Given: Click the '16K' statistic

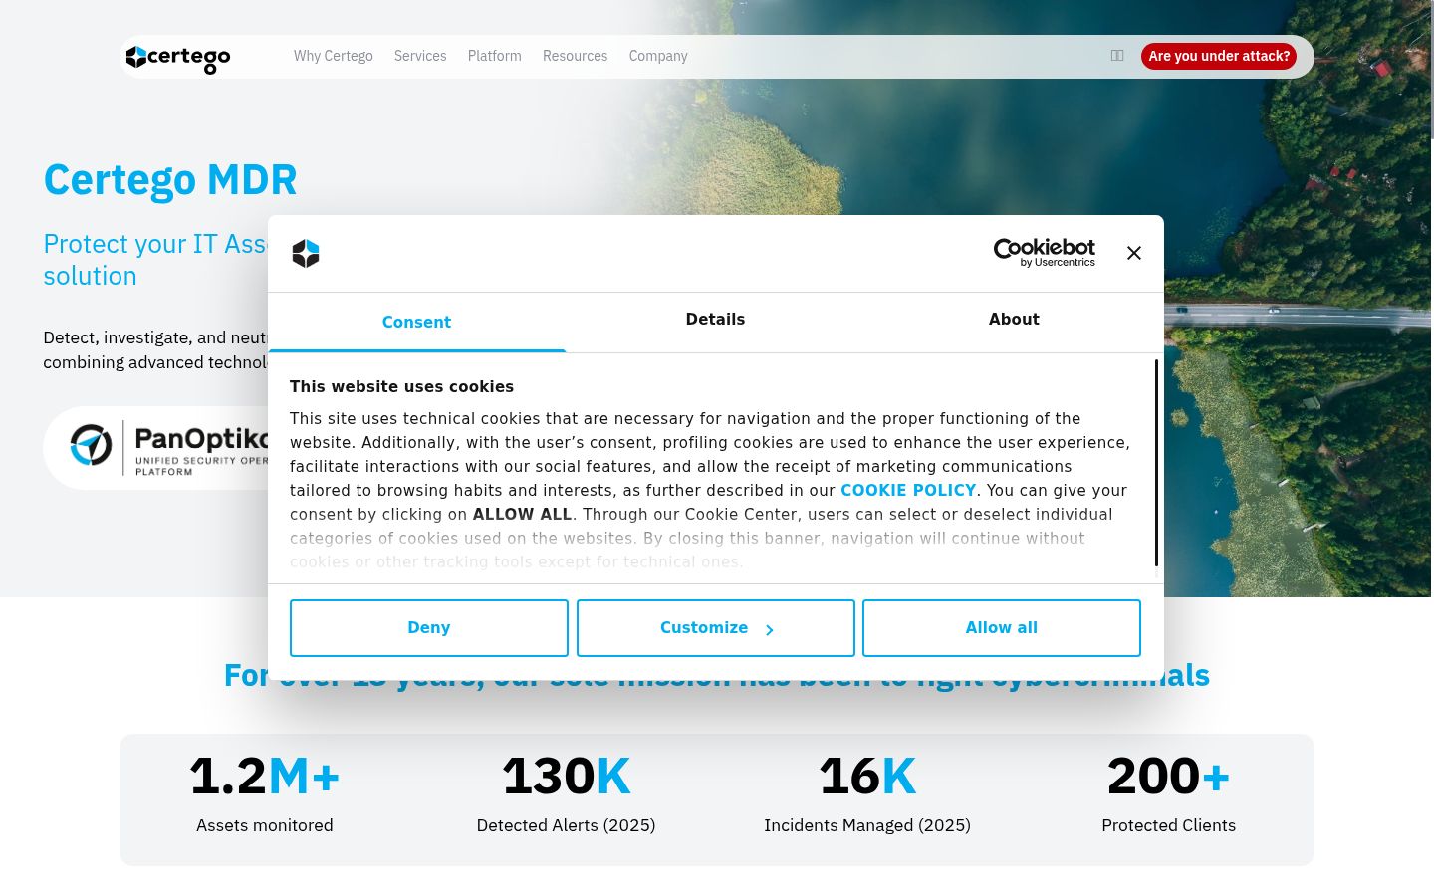Looking at the screenshot, I should tap(867, 777).
